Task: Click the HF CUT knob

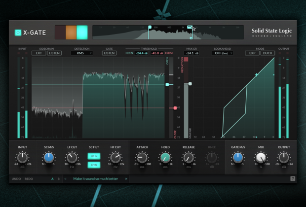Action: pyautogui.click(x=115, y=158)
